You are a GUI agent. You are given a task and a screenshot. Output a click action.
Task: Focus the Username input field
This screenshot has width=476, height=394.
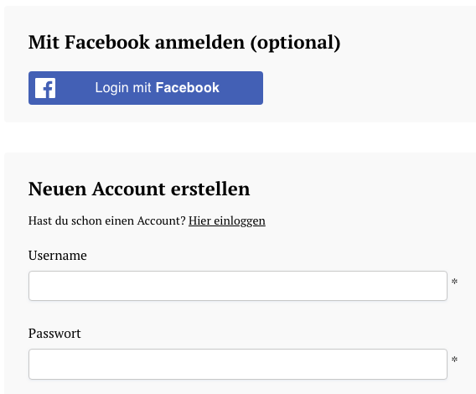tap(238, 286)
